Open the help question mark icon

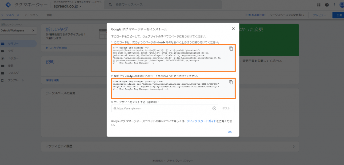tap(327, 5)
